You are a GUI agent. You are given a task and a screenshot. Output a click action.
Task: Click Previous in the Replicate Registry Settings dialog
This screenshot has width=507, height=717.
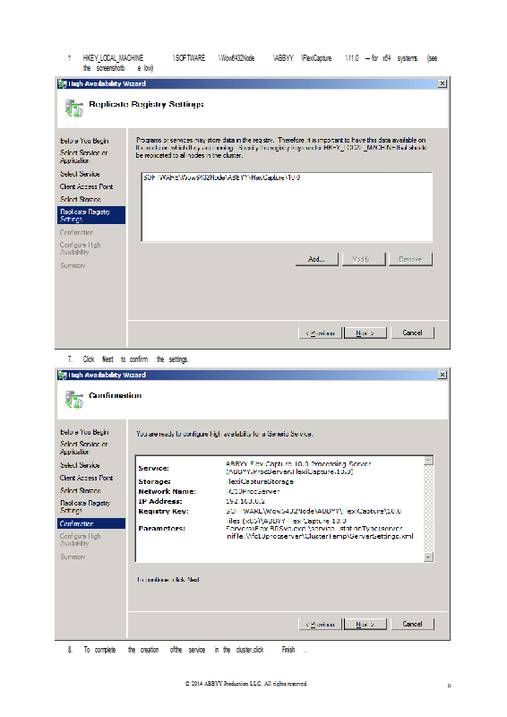pyautogui.click(x=320, y=333)
